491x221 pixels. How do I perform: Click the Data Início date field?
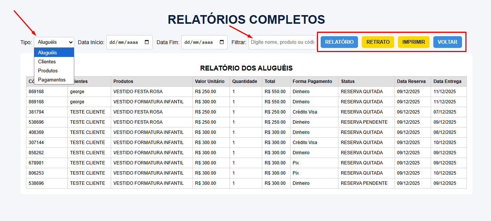click(x=129, y=42)
